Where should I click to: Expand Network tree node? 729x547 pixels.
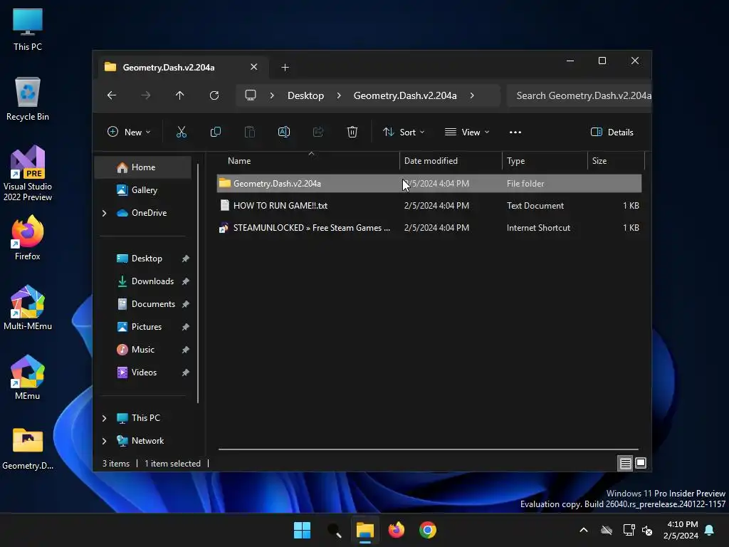[104, 441]
